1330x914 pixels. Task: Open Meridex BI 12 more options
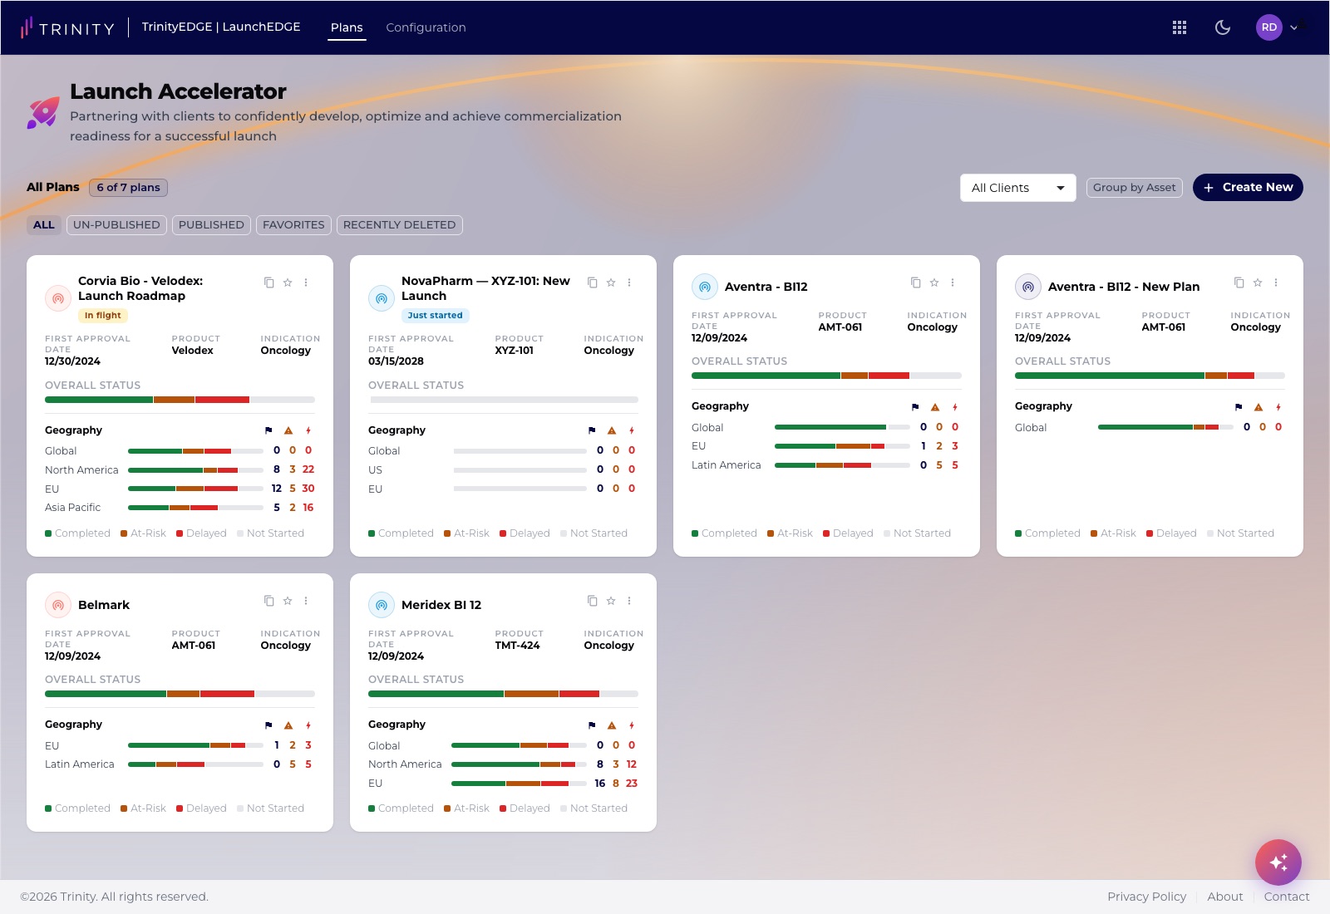point(629,601)
